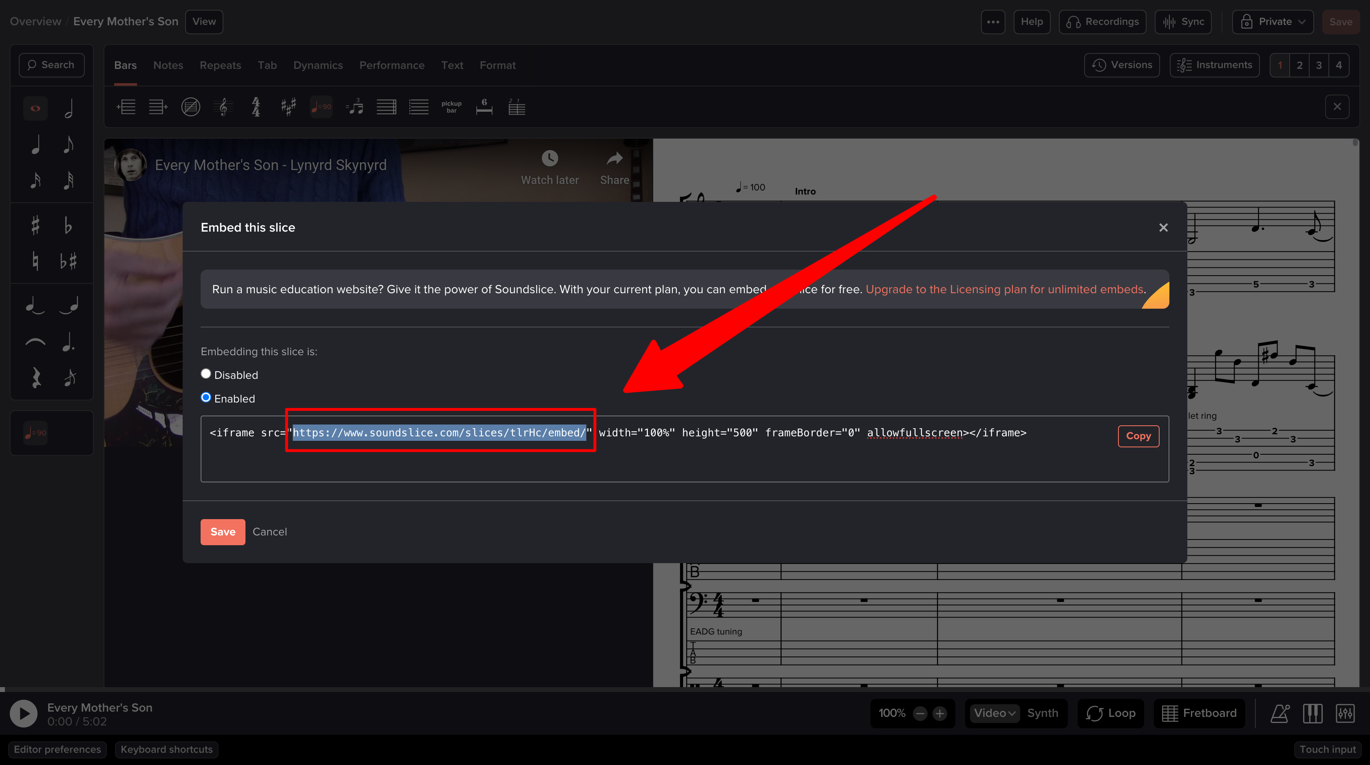Select the flat accidental symbol
Image resolution: width=1370 pixels, height=765 pixels.
[68, 226]
